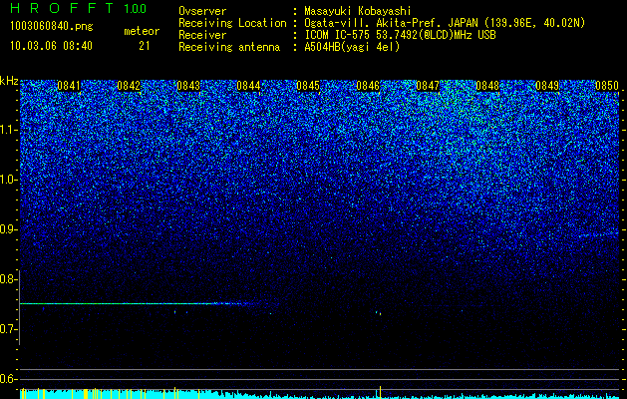
Task: Click the 'meteor' label
Action: [142, 31]
